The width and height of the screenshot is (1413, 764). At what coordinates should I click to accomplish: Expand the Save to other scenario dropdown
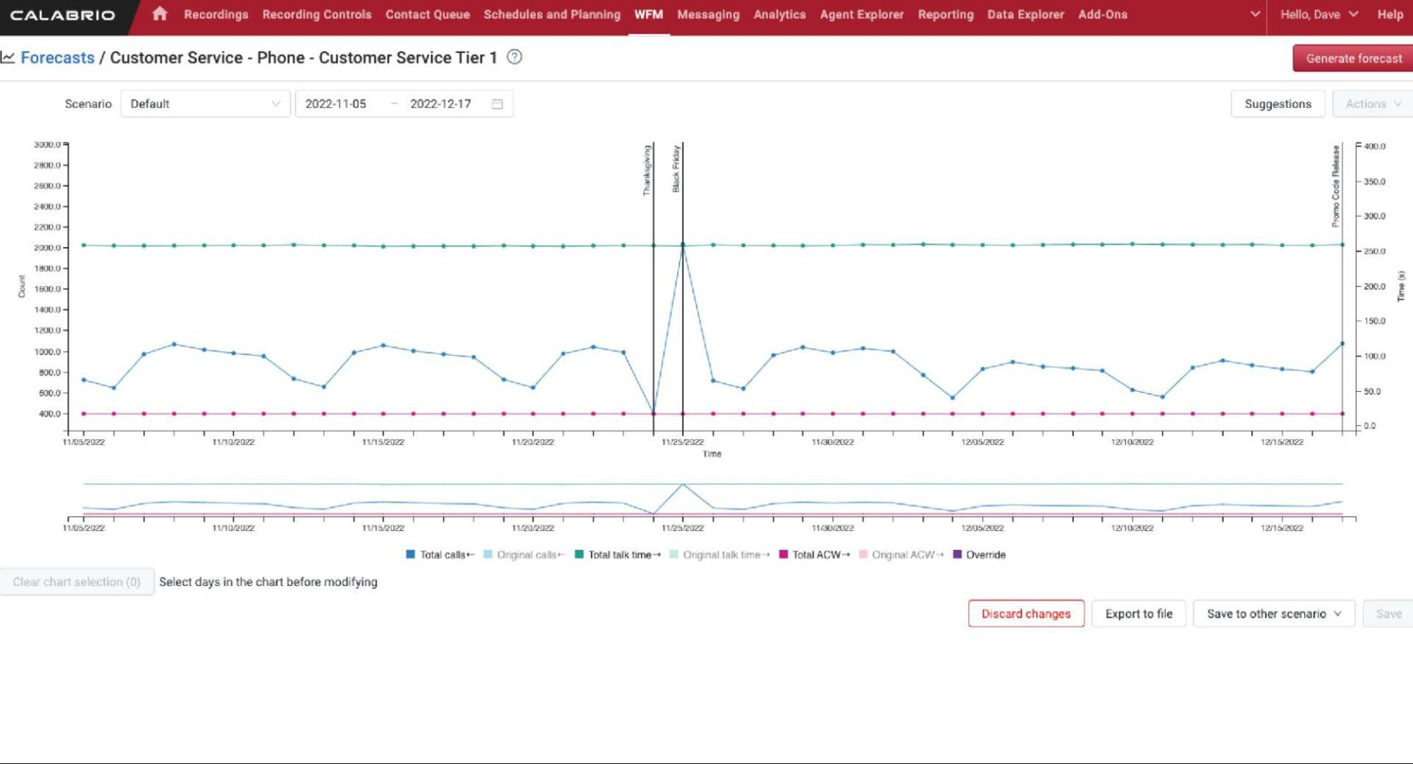click(x=1274, y=613)
